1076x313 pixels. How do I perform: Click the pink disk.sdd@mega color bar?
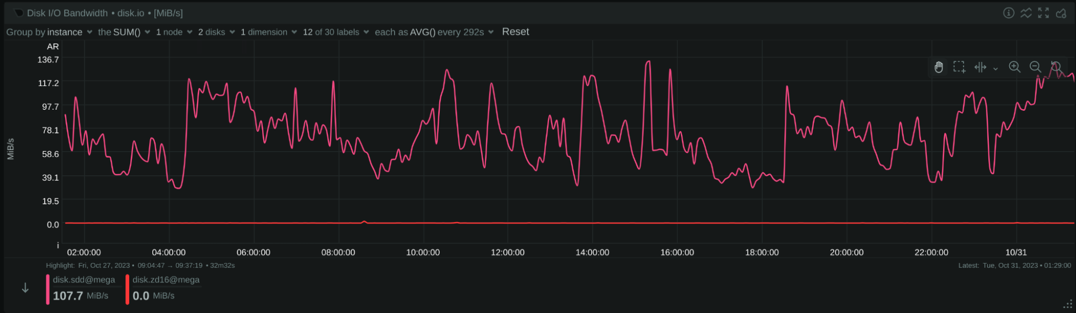pyautogui.click(x=48, y=289)
